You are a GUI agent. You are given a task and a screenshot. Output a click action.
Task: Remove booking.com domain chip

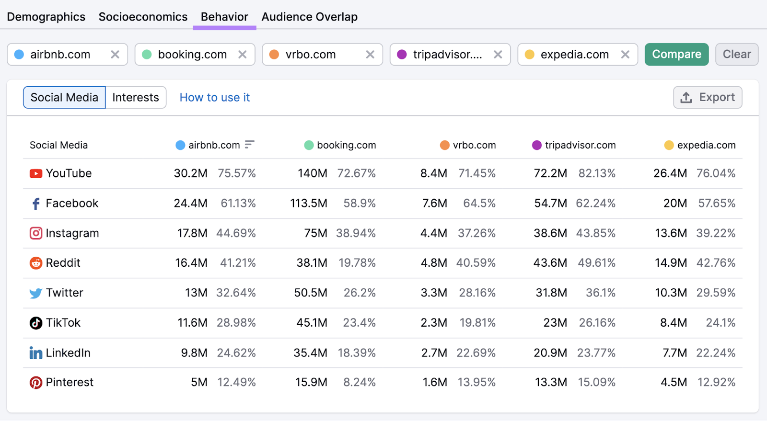coord(243,55)
